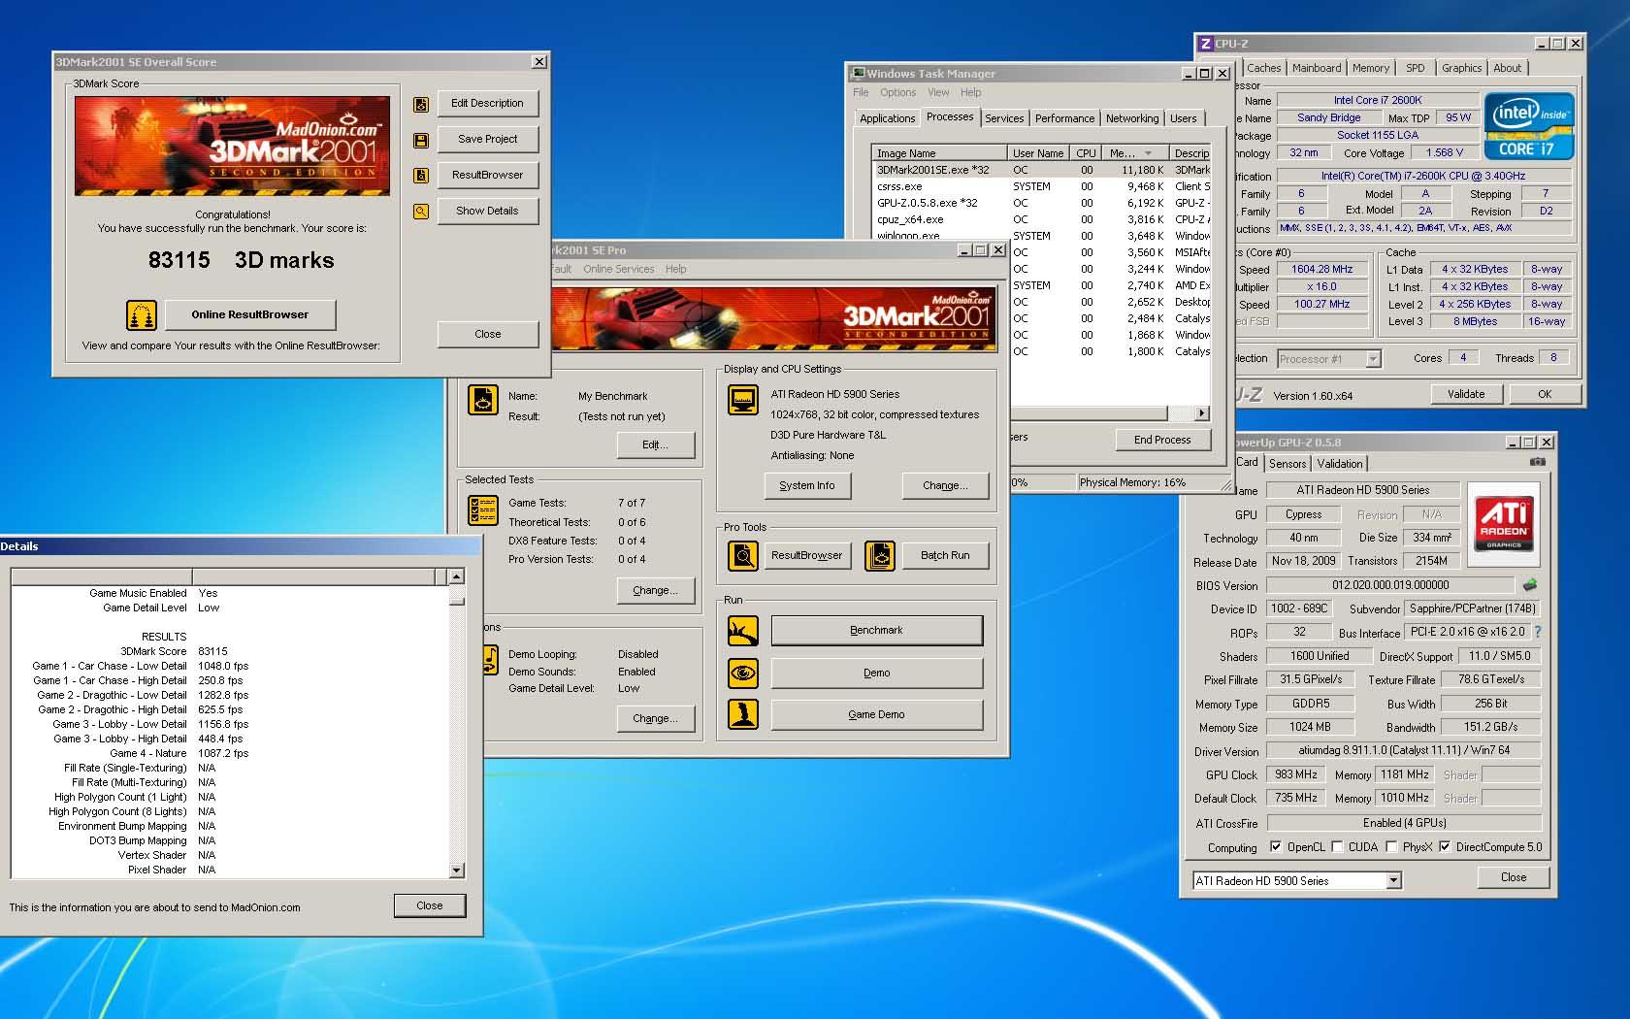Image resolution: width=1630 pixels, height=1019 pixels.
Task: Click the Task Manager horizontal scroll right arrow
Action: [1202, 413]
